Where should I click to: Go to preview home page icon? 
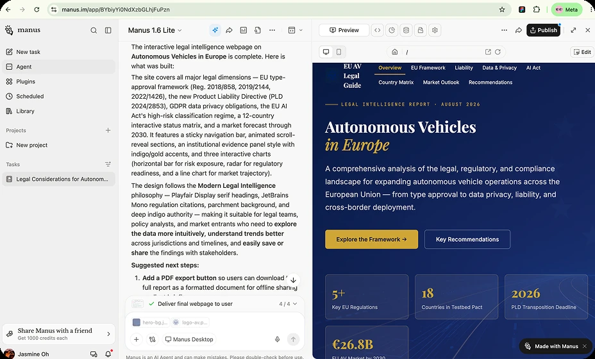(395, 52)
